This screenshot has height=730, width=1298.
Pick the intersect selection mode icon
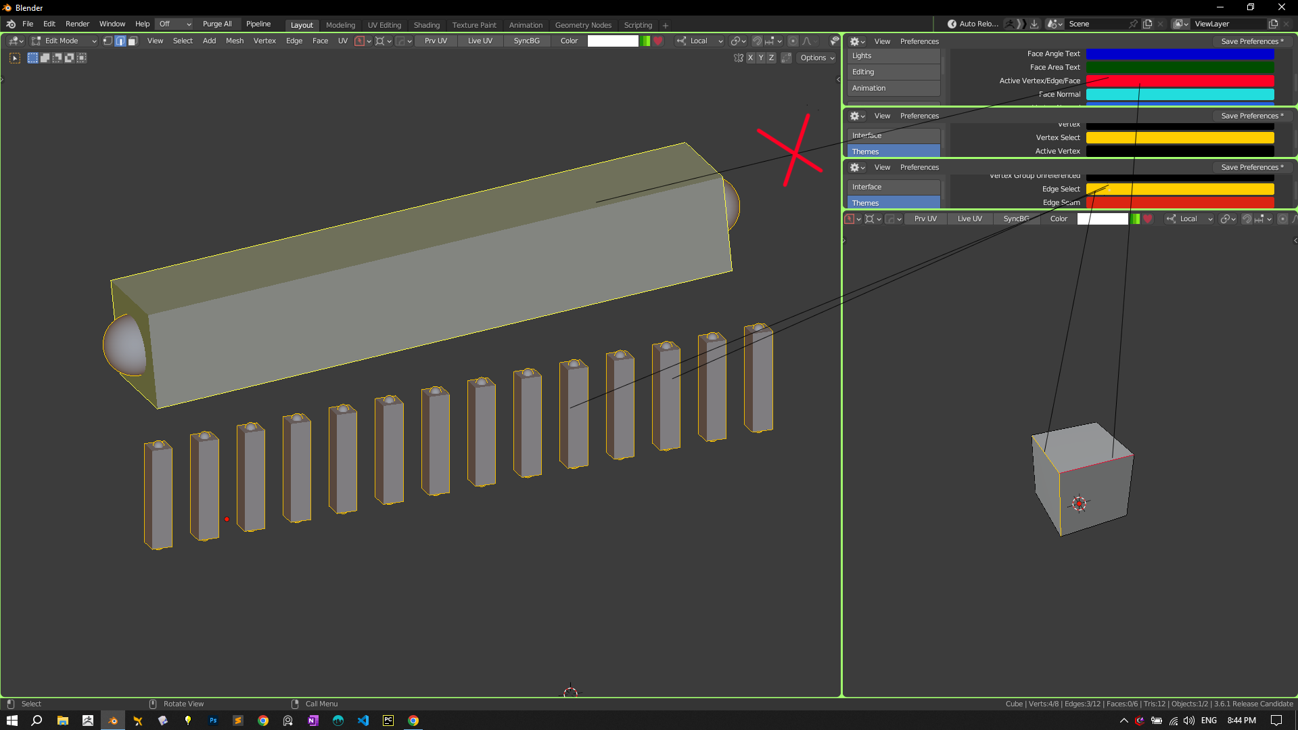coord(81,58)
